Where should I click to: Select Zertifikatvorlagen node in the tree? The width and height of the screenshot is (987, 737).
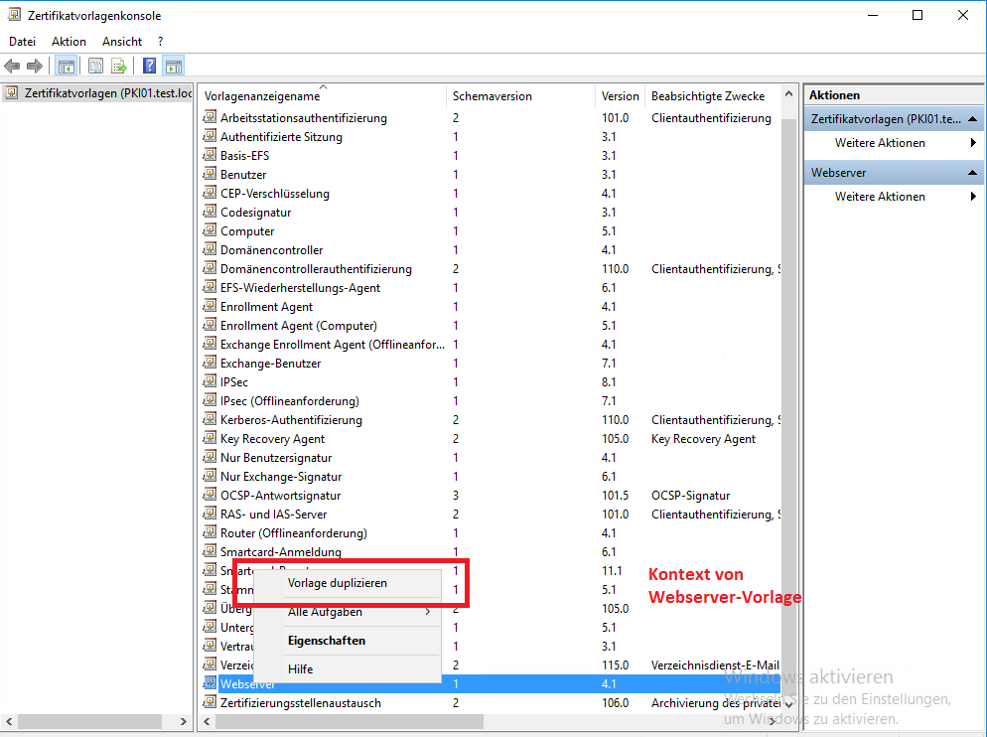point(97,94)
